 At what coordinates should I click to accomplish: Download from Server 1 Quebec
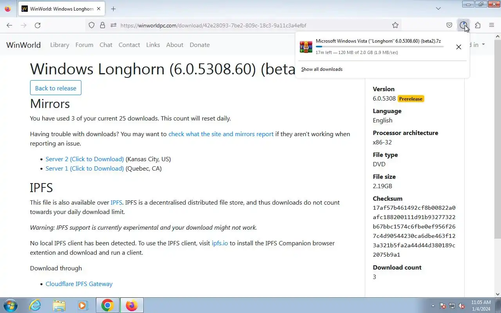pos(85,168)
